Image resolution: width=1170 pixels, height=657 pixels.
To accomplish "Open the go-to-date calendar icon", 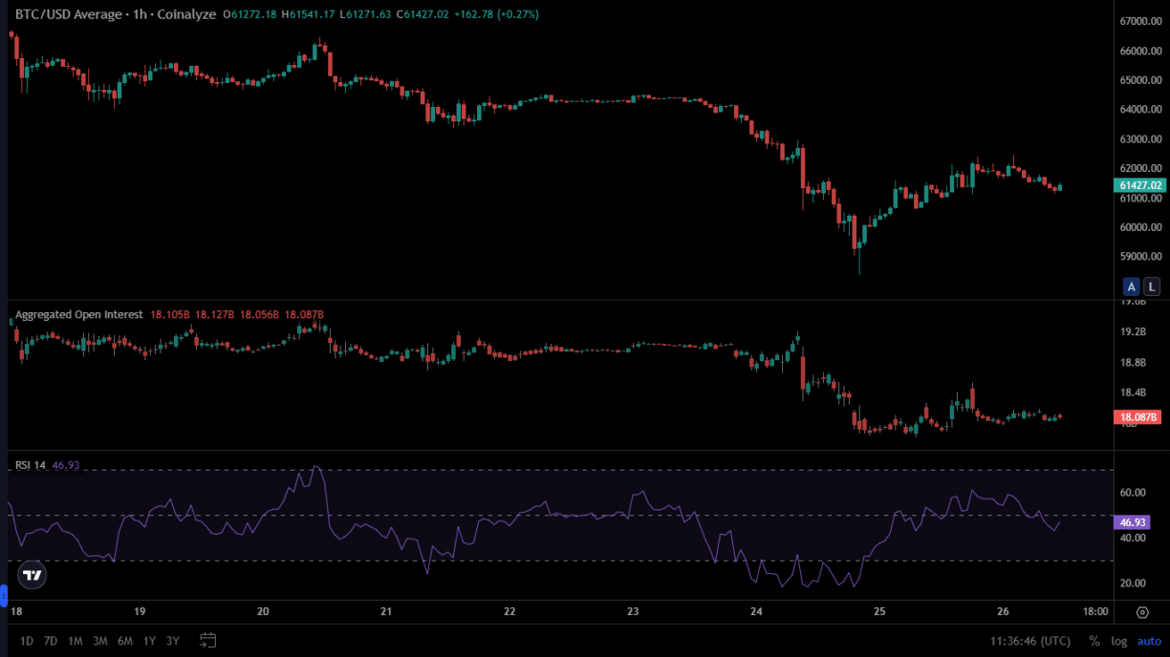I will 208,640.
